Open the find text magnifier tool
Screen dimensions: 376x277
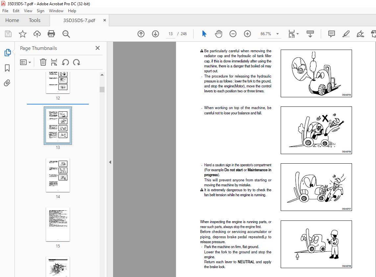66,34
